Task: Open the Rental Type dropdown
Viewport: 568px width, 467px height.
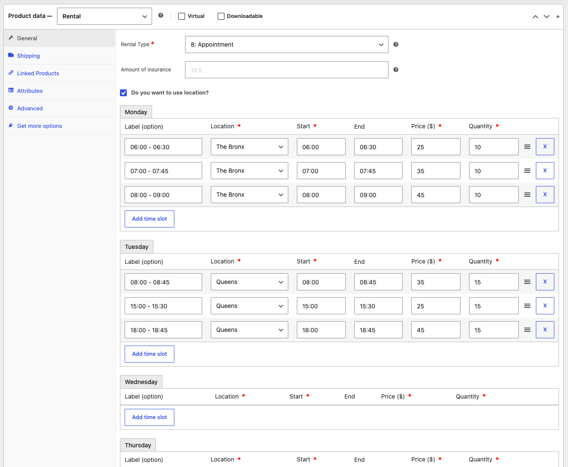Action: point(287,44)
